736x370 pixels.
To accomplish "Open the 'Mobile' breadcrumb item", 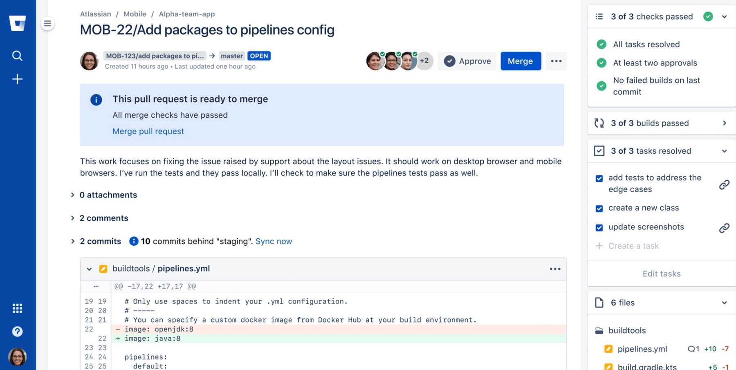I will pyautogui.click(x=135, y=13).
